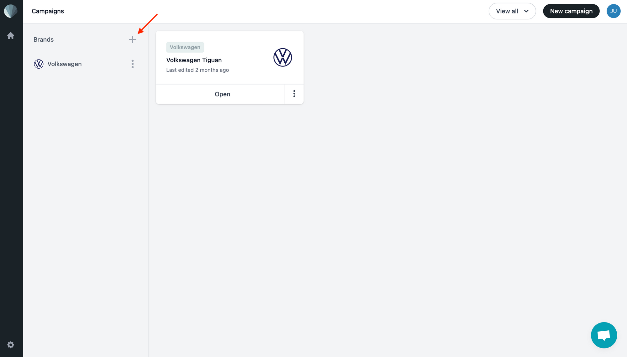Image resolution: width=627 pixels, height=357 pixels.
Task: Select the Volkswagen brand filter tag
Action: coord(185,47)
